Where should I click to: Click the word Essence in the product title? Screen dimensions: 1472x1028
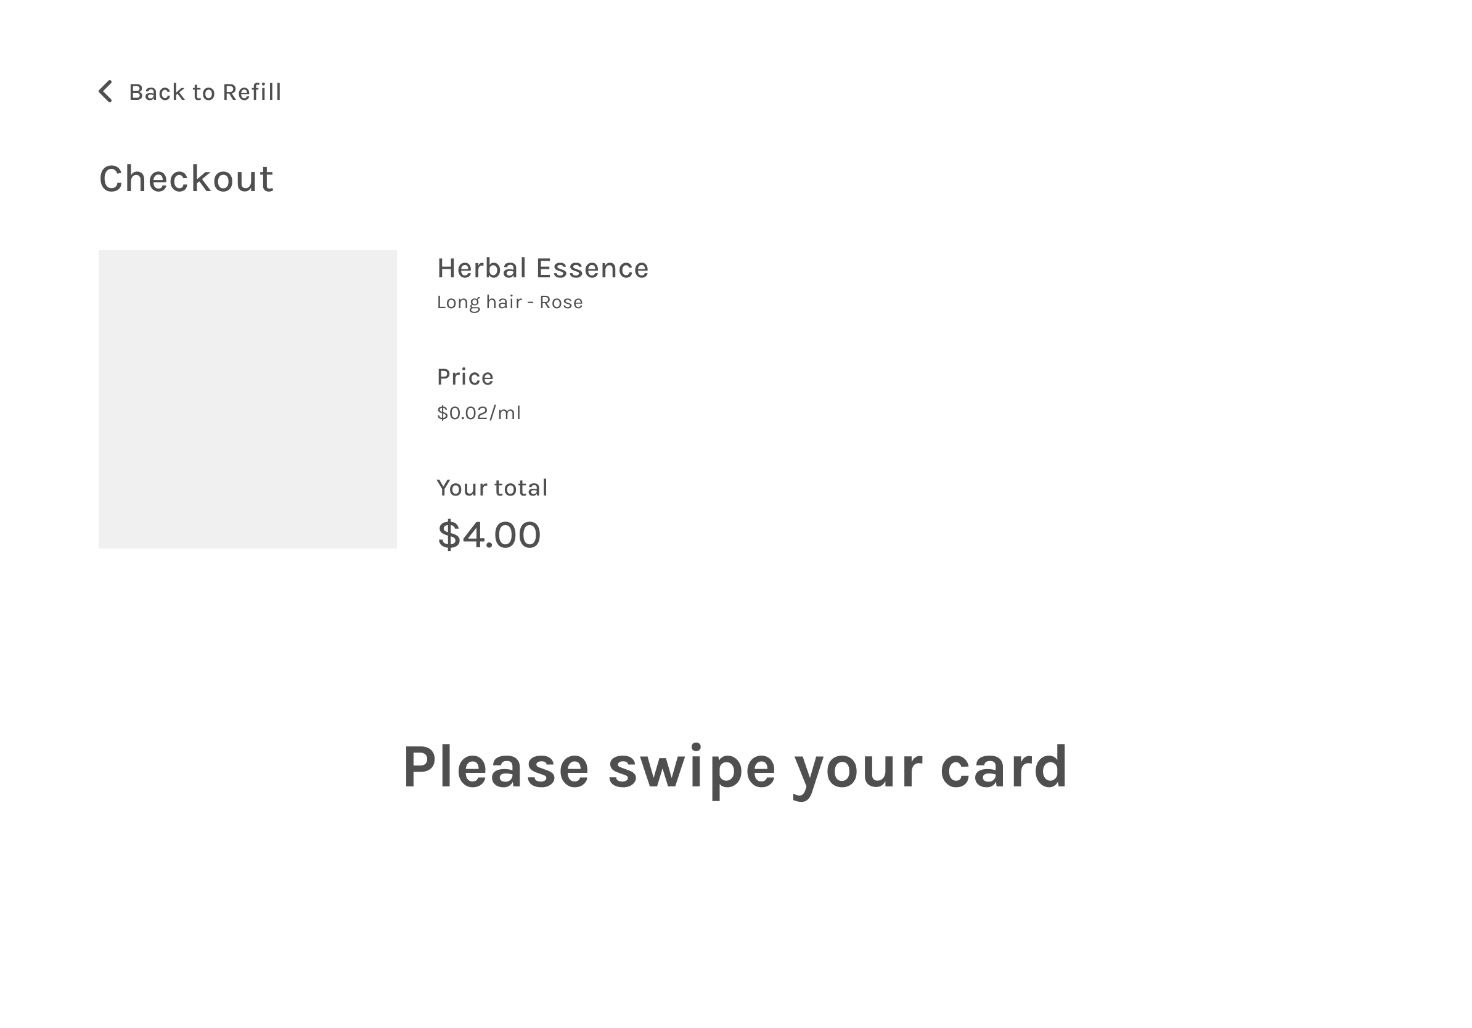(592, 268)
